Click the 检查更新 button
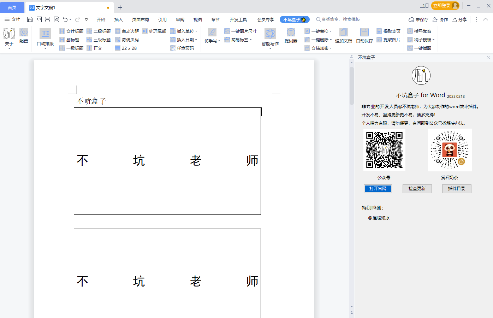The width and height of the screenshot is (493, 318). point(417,189)
